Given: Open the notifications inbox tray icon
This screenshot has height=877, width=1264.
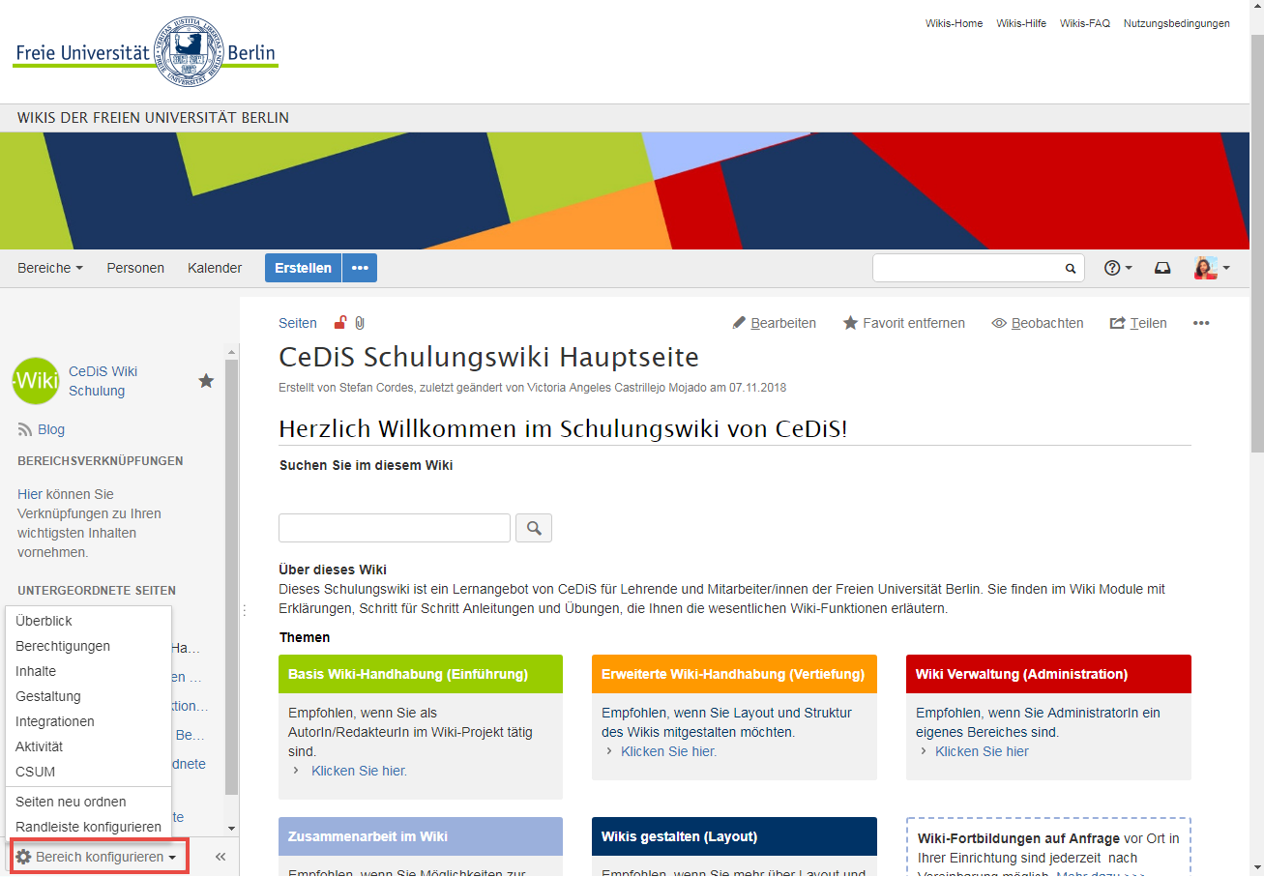Looking at the screenshot, I should (1162, 268).
